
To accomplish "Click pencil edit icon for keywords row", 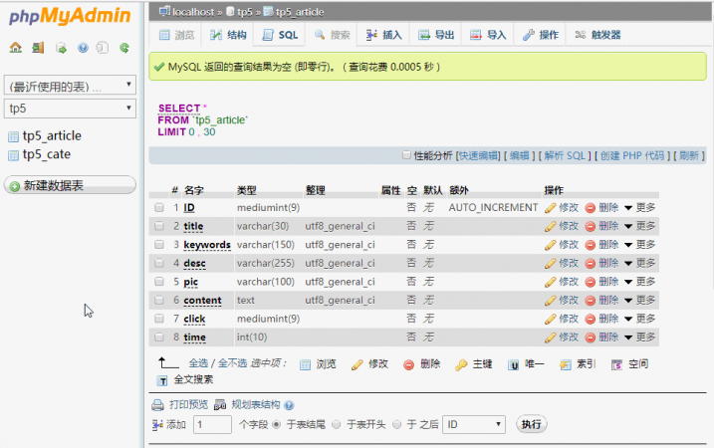I will point(550,245).
